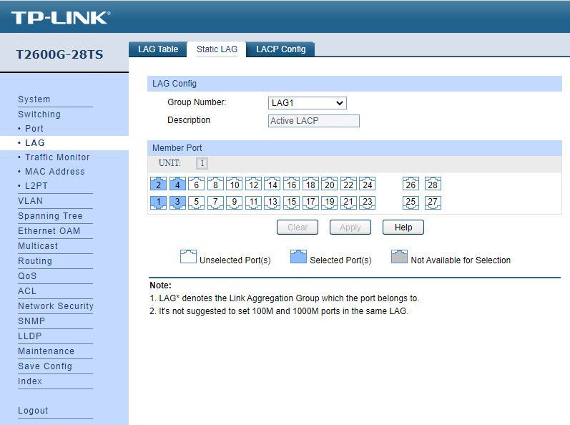
Task: Switch to the LACP Config tab
Action: 280,49
